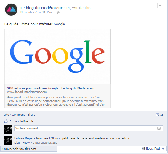Viewport: 168px width, 154px height.
Task: Expand the Boost Post dropdown arrow
Action: [x=163, y=149]
